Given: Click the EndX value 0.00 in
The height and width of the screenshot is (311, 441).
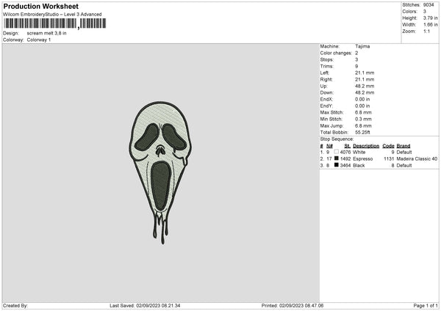Looking at the screenshot, I should pos(362,99).
